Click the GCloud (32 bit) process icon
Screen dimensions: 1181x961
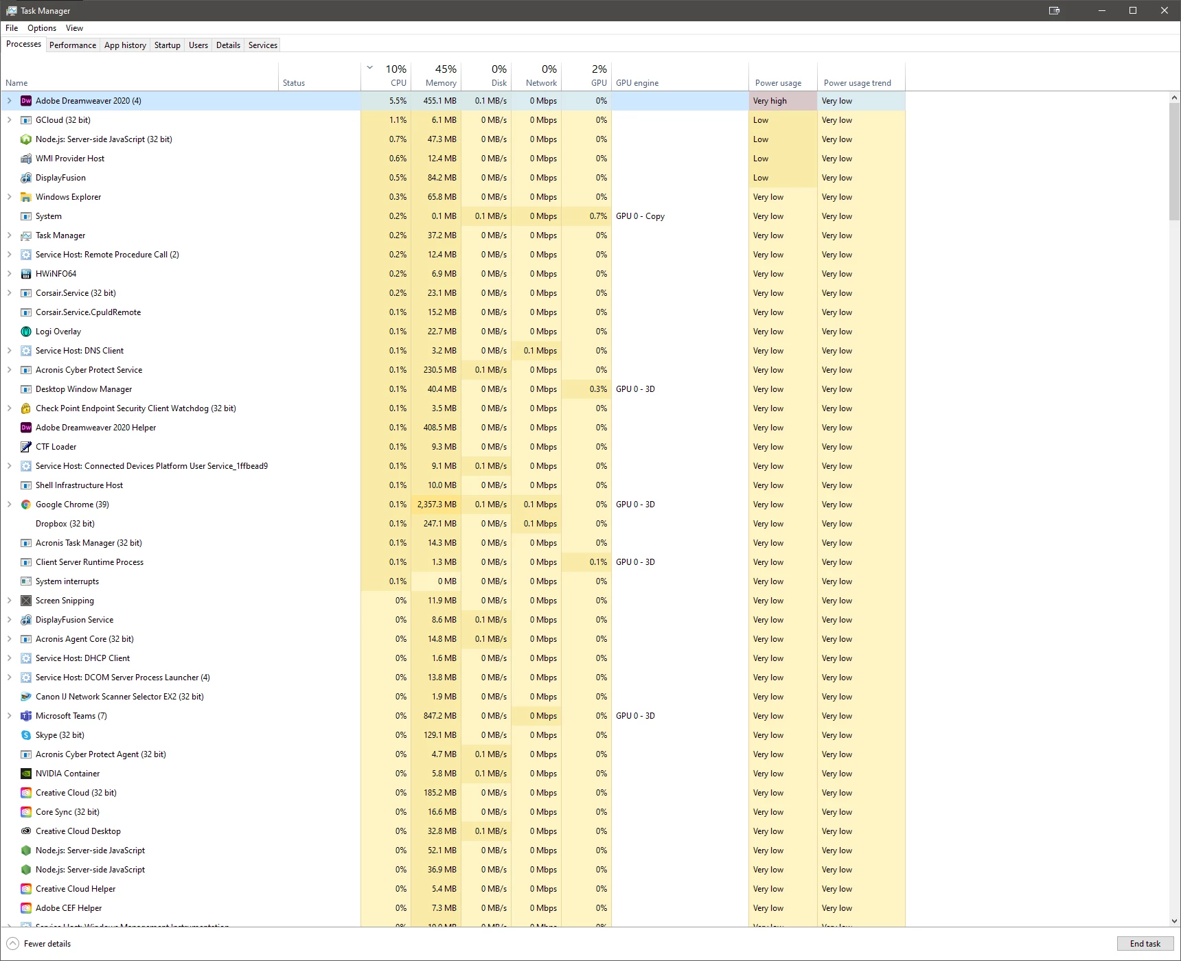26,120
